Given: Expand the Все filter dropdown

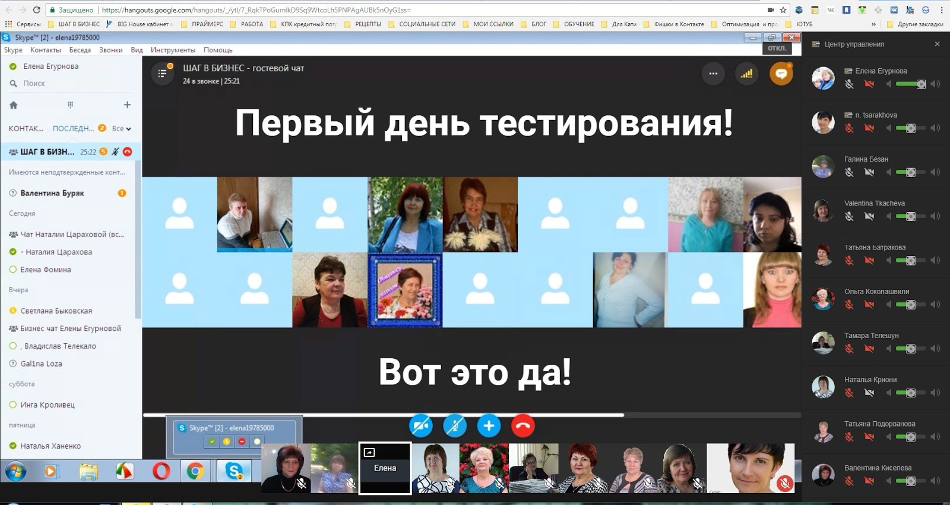Looking at the screenshot, I should pyautogui.click(x=122, y=128).
